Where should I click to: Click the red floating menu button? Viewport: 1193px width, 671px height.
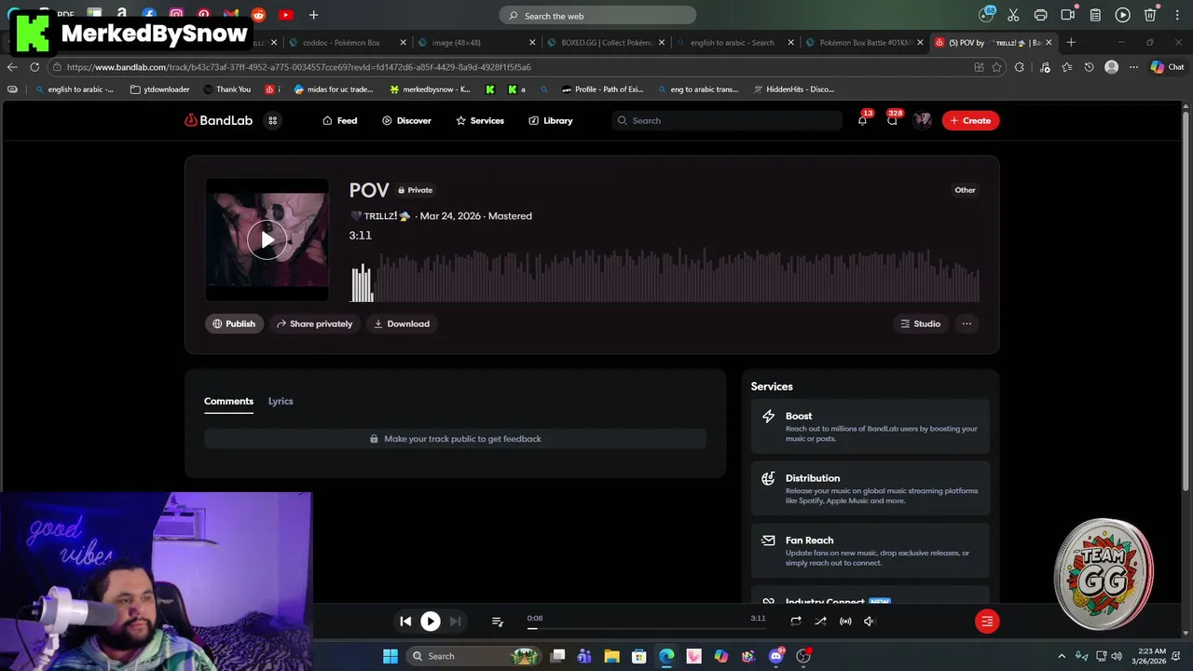987,622
